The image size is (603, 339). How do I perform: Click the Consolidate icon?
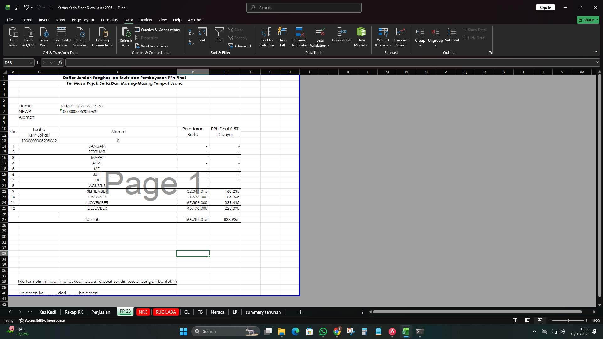(x=342, y=35)
